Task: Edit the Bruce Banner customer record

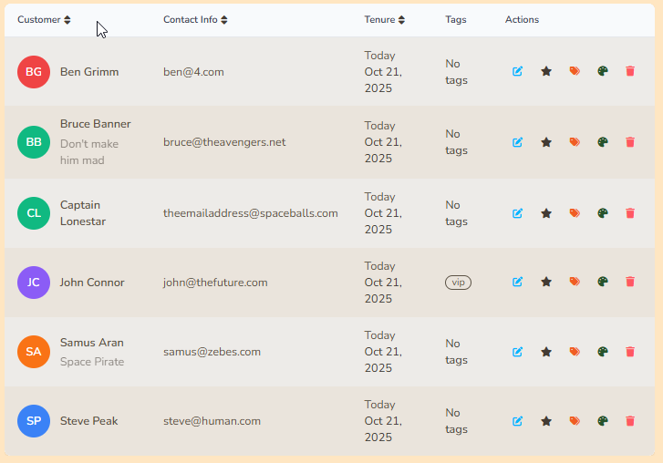Action: [518, 142]
